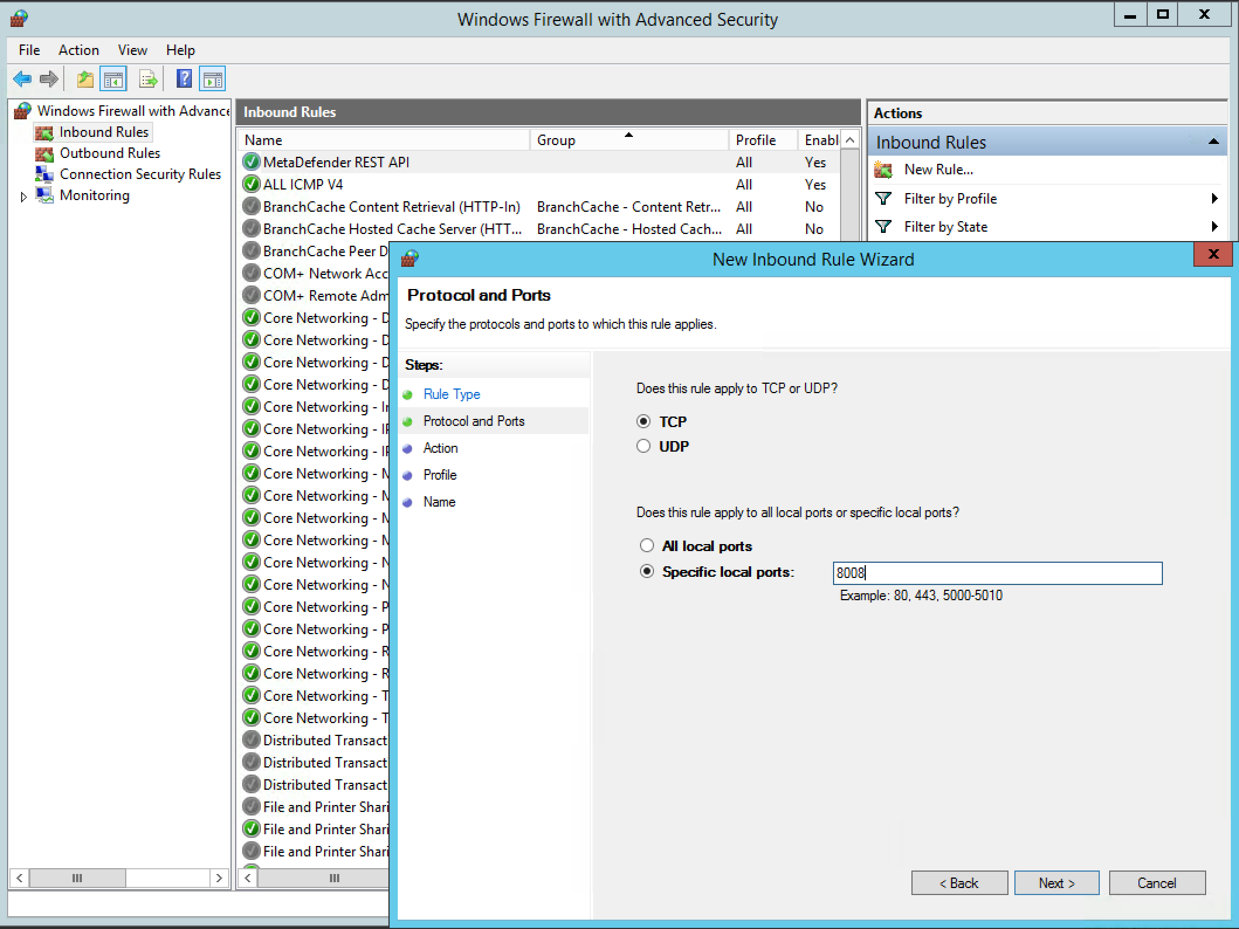The height and width of the screenshot is (929, 1239).
Task: Click gray disabled icon of BranchCache Content Retrieval
Action: 252,207
